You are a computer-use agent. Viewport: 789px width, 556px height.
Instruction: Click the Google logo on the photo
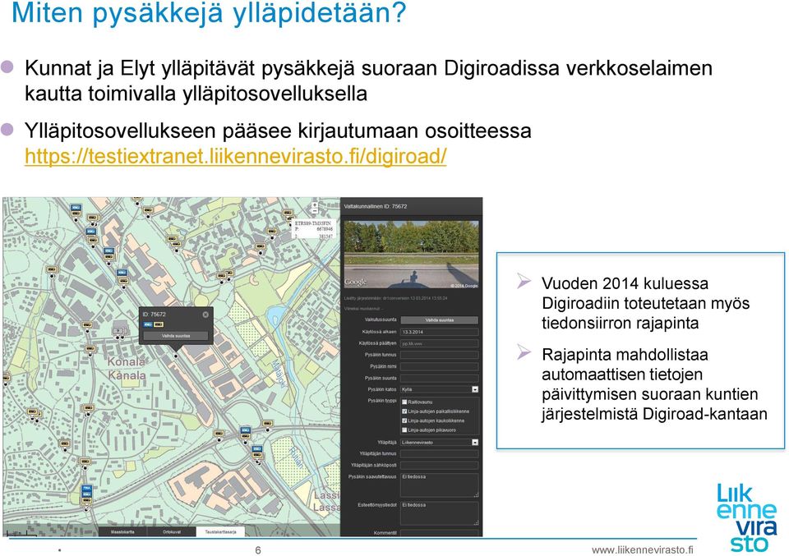coord(356,282)
